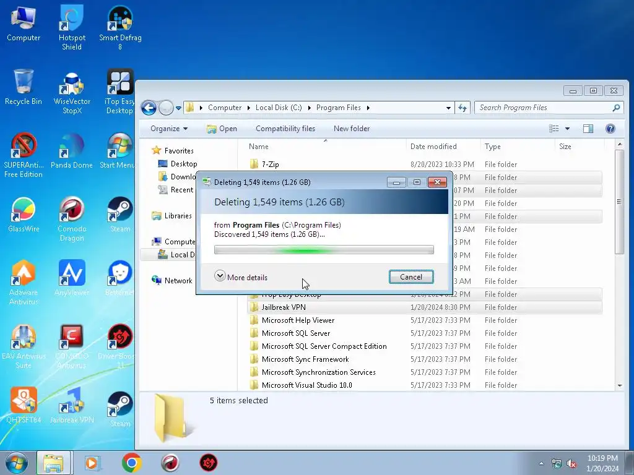Open the Computer desktop icon
The width and height of the screenshot is (634, 475).
pos(23,24)
